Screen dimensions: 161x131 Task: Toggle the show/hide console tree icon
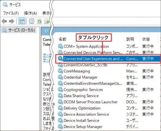[22, 21]
